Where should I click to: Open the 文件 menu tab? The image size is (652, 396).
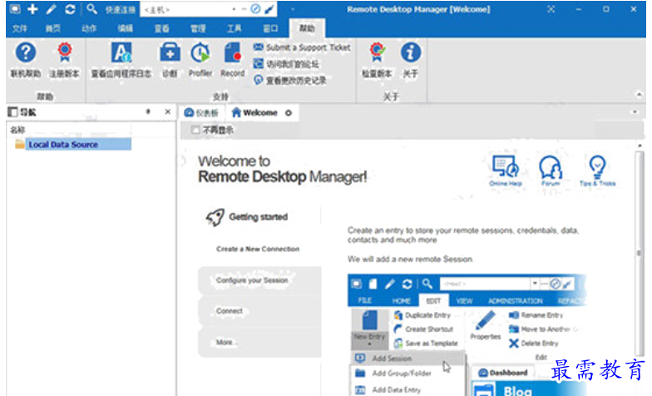(20, 28)
